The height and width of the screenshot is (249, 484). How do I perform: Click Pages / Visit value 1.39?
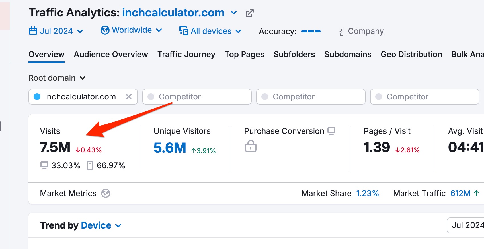[377, 147]
